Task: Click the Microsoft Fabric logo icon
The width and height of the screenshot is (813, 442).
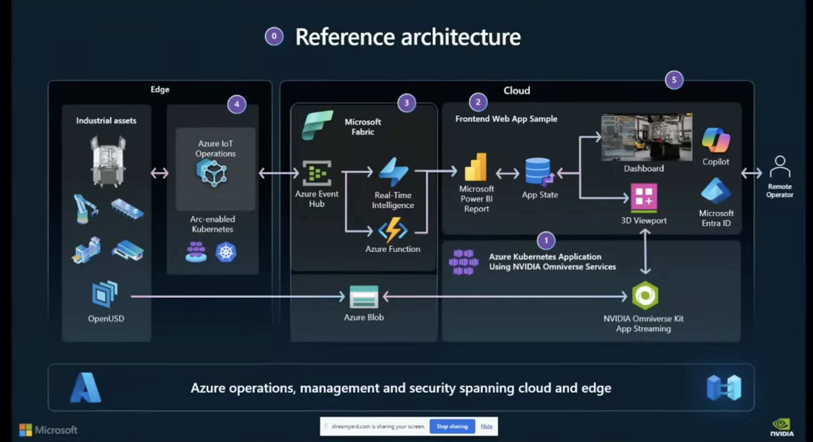Action: point(317,125)
